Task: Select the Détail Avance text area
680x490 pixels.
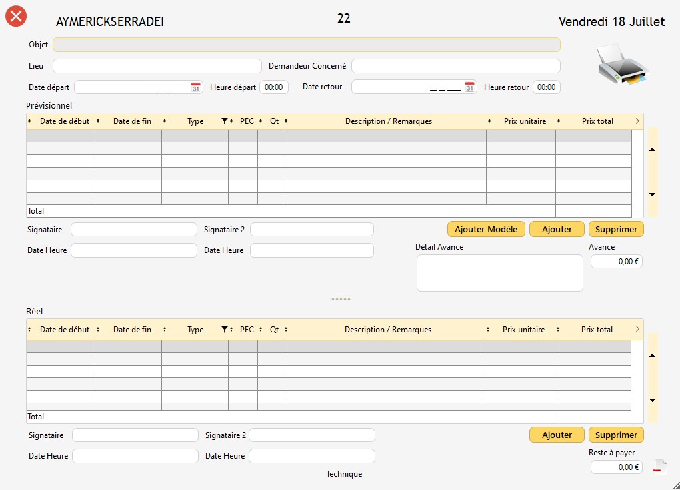Action: click(x=499, y=273)
